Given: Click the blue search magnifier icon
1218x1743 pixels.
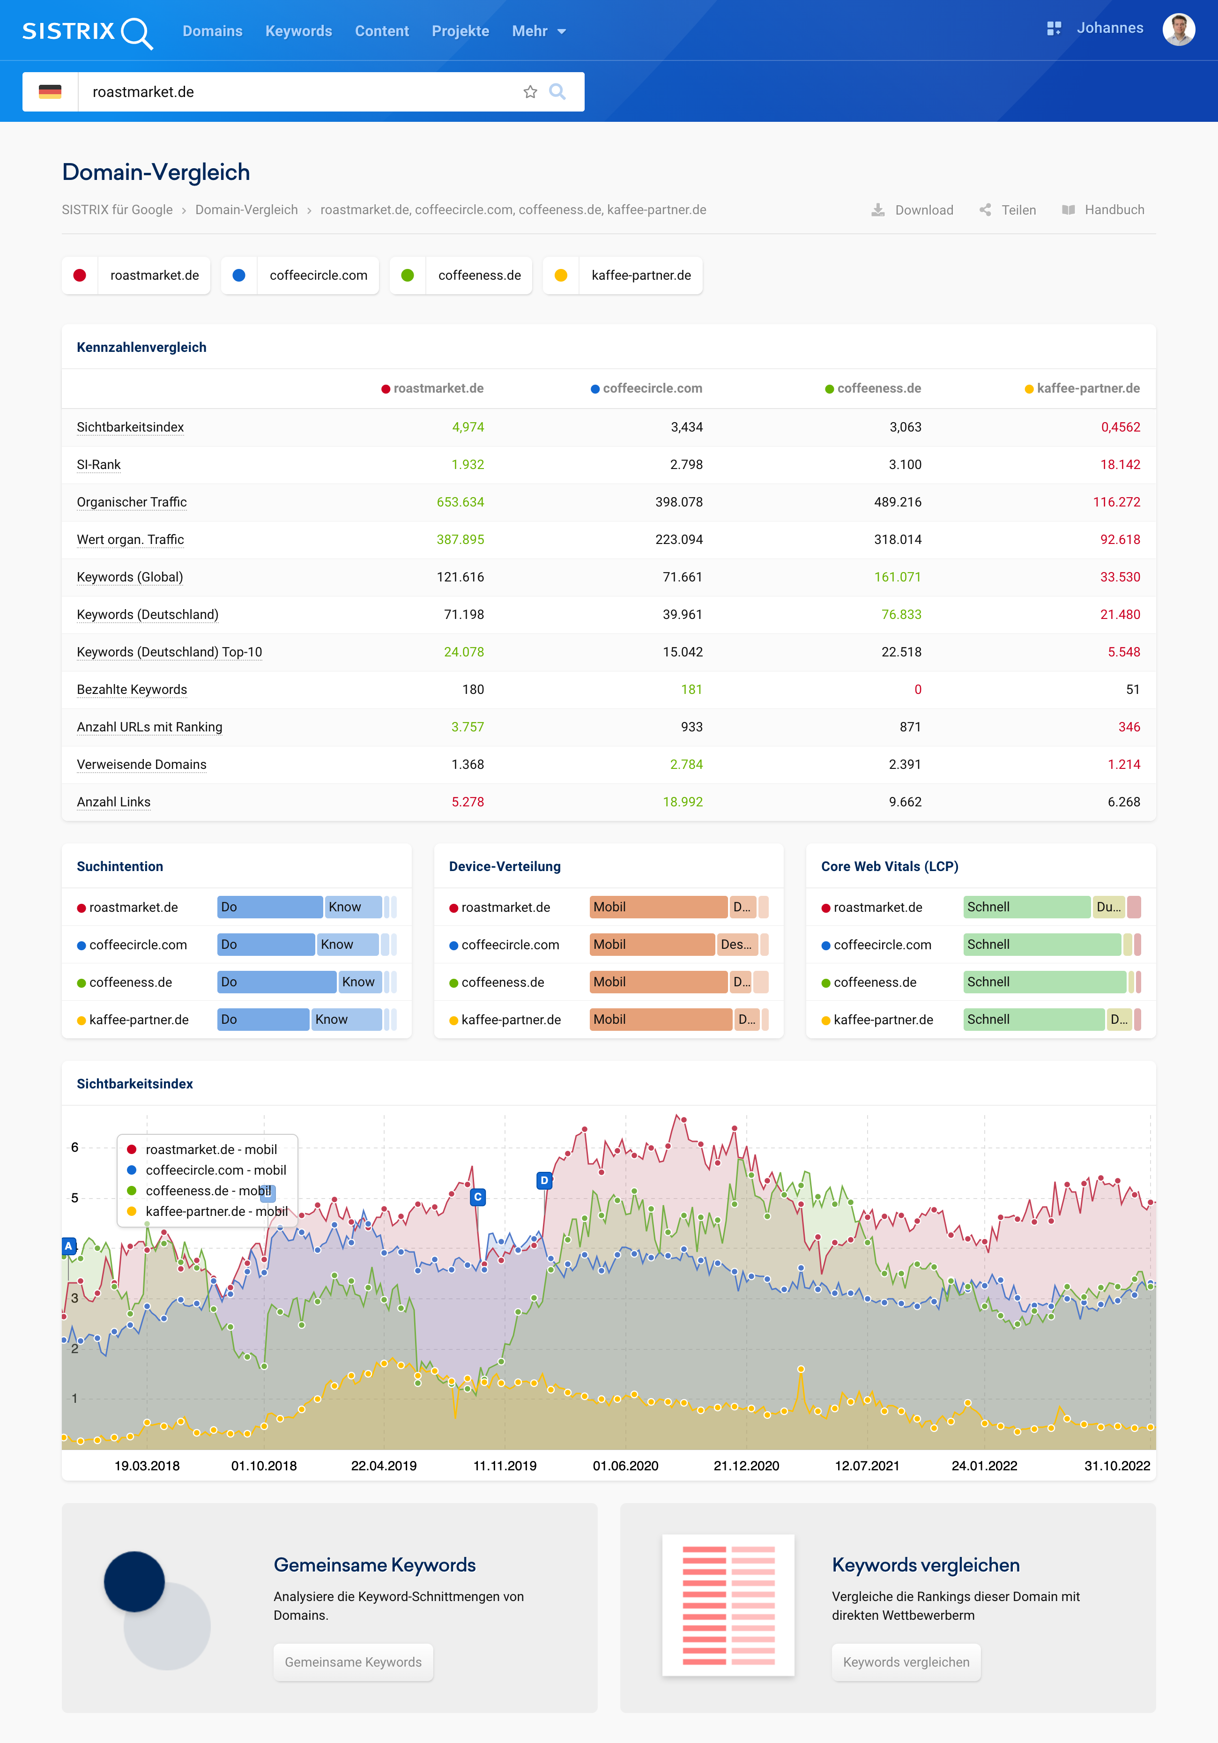Looking at the screenshot, I should [x=557, y=92].
